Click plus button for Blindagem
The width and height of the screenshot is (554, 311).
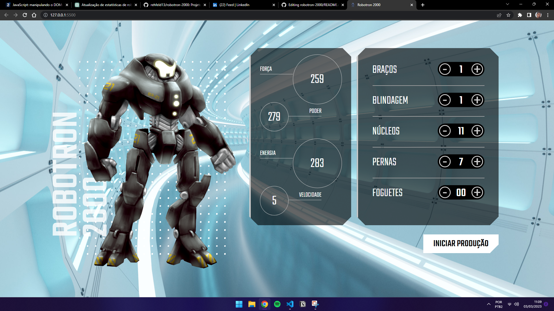click(477, 100)
